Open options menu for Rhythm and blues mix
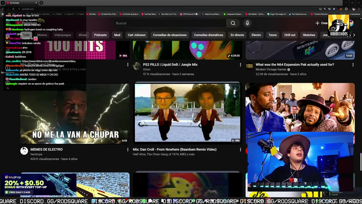 pos(128,65)
